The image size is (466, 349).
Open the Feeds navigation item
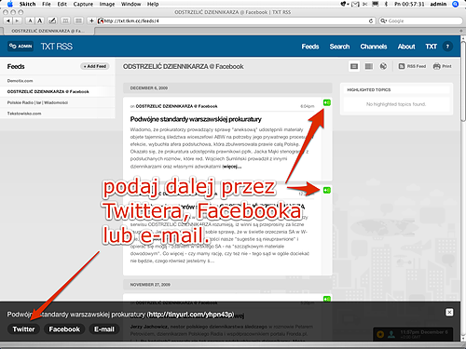click(310, 47)
